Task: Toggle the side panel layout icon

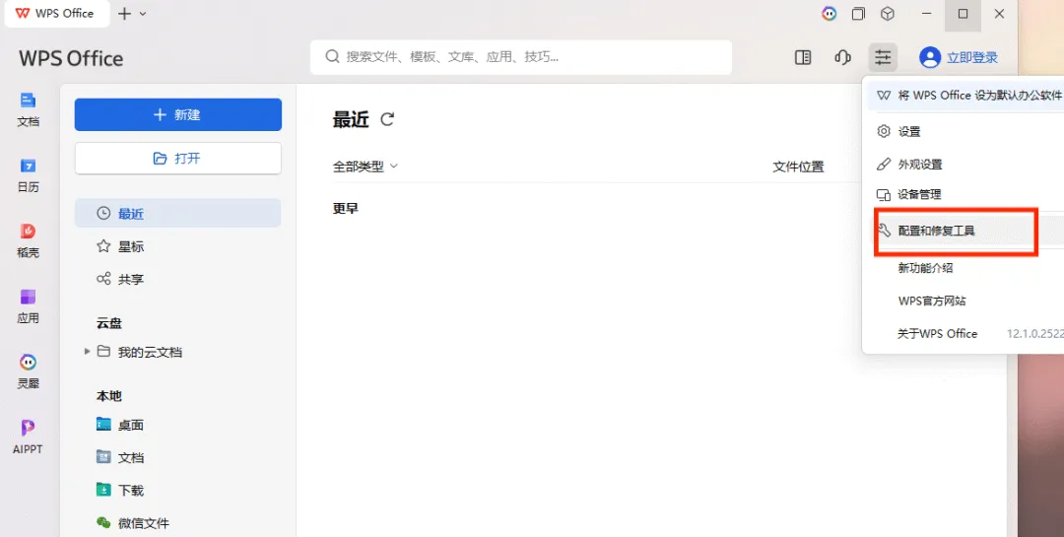Action: (x=803, y=58)
